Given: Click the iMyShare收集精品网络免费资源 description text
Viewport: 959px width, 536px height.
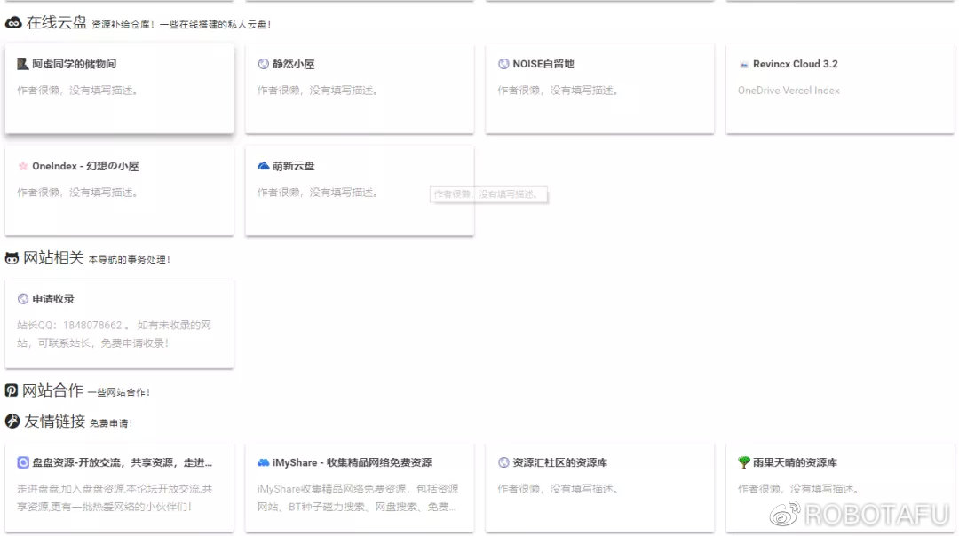Looking at the screenshot, I should (x=358, y=498).
